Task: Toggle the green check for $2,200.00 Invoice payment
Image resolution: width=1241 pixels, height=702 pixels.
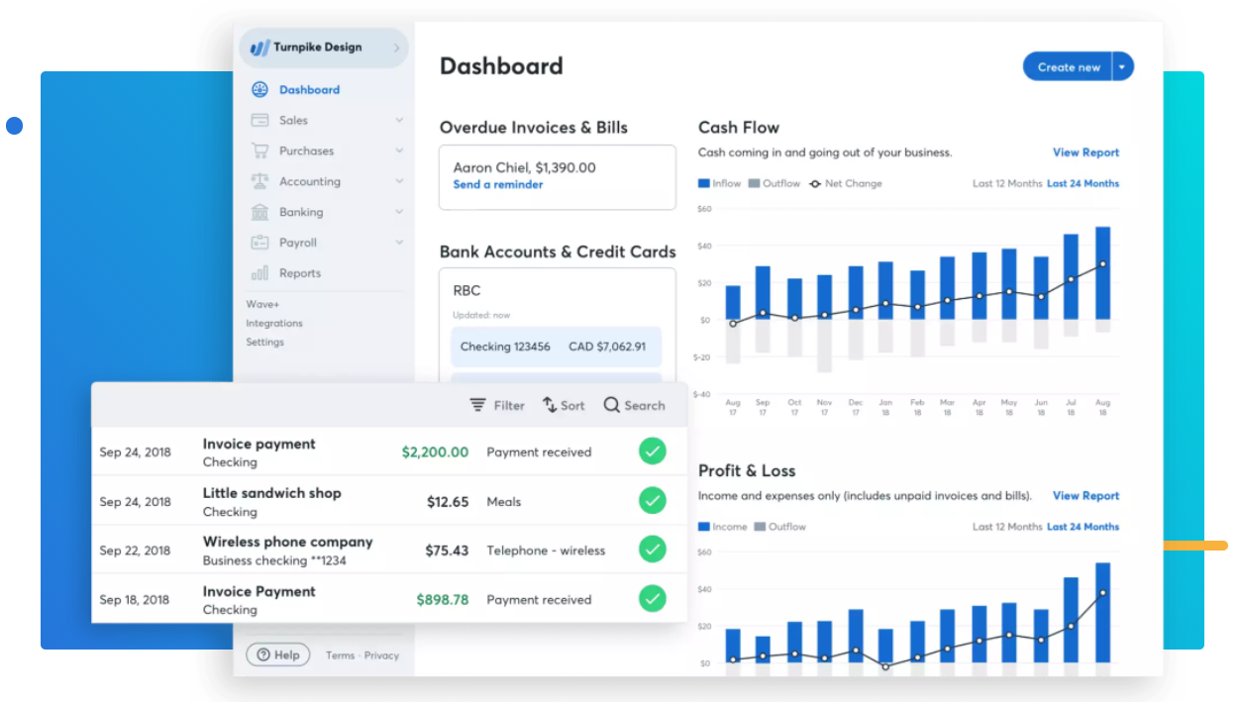Action: [x=652, y=451]
